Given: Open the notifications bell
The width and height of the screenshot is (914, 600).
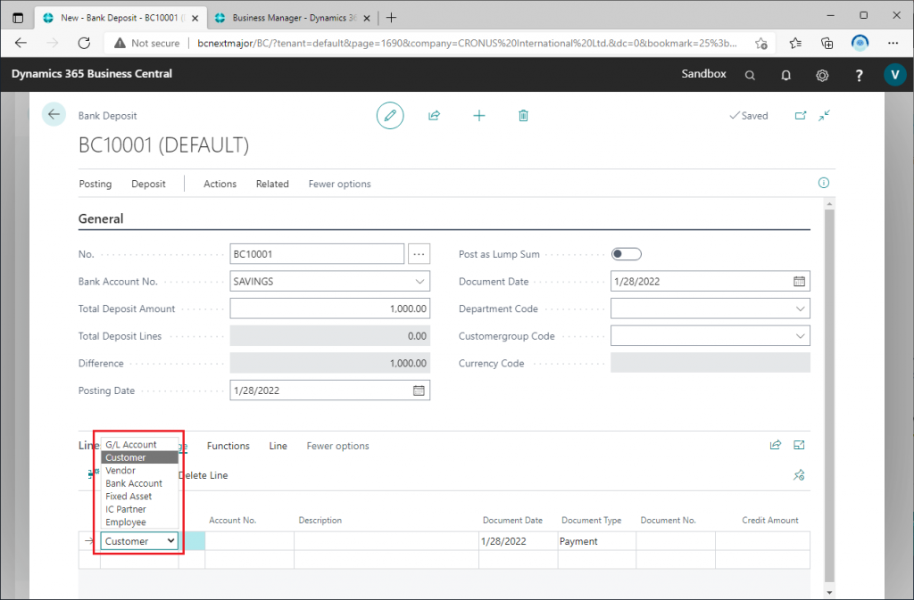Looking at the screenshot, I should tap(785, 75).
